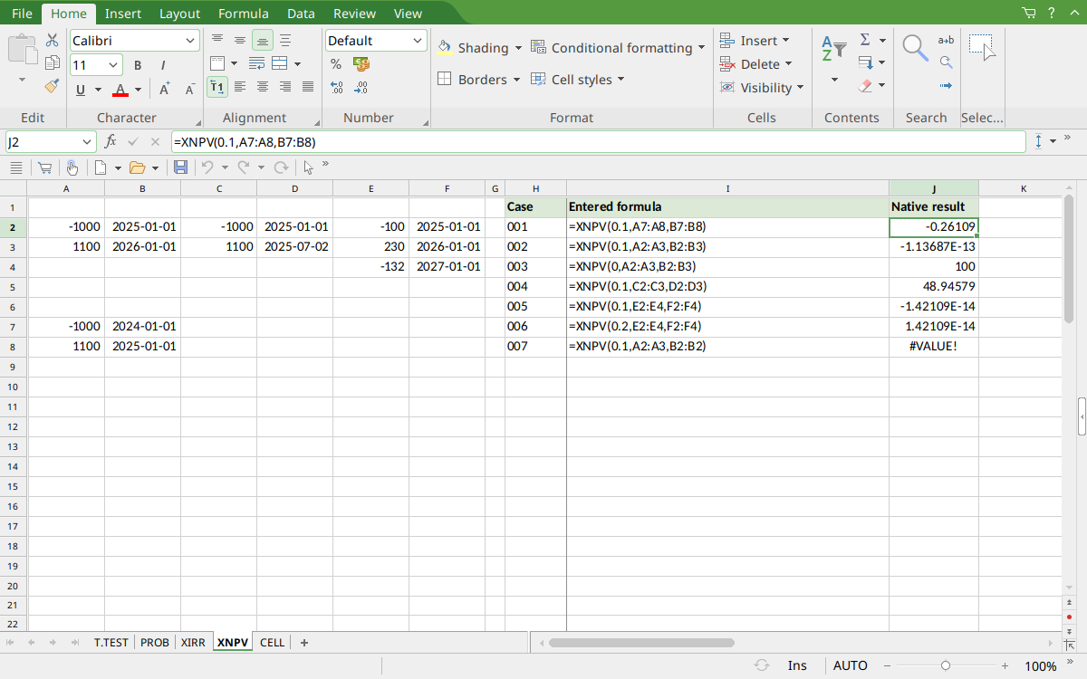Open the shopping cart icon in quick toolbar
Screen dimensions: 1087x679
tap(44, 167)
